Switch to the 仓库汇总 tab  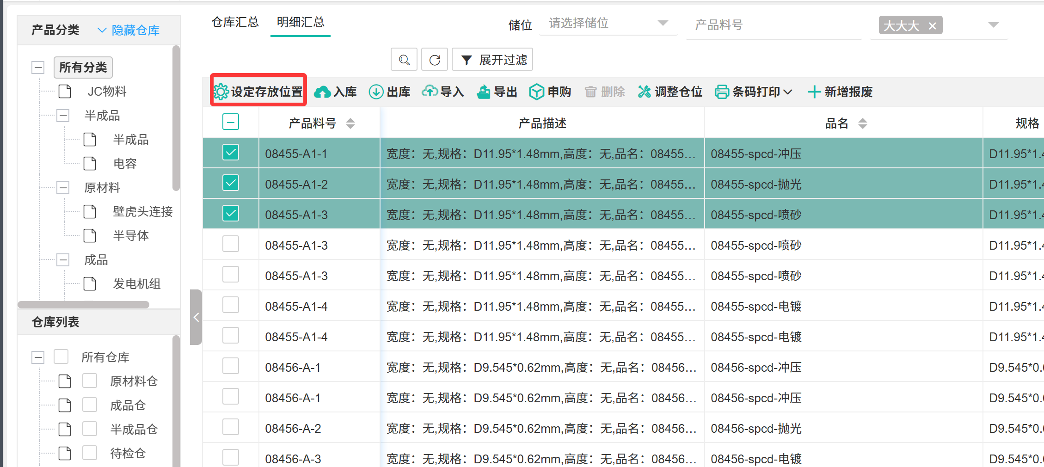coord(235,22)
